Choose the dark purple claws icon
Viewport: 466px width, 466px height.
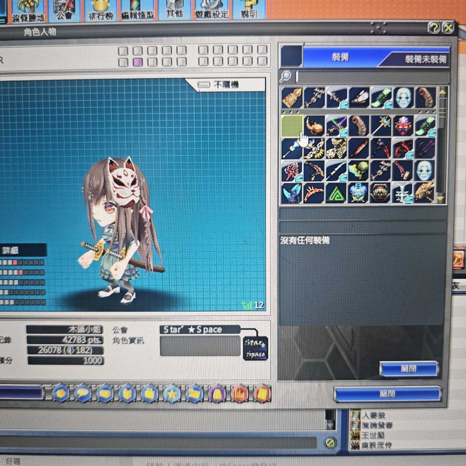click(425, 148)
